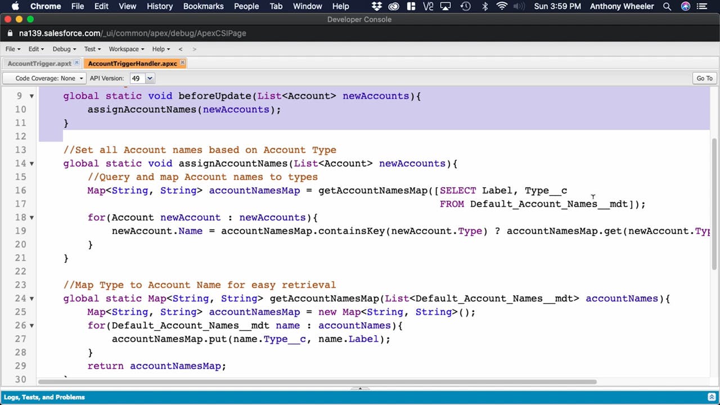Screen dimensions: 720x405
Task: Navigate back with the < arrow
Action: tap(181, 49)
